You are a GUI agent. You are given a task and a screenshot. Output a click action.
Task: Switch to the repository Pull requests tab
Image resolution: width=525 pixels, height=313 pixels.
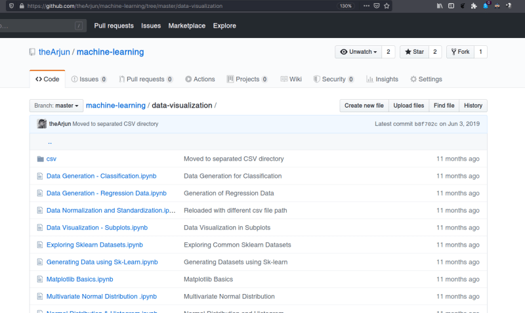(146, 79)
